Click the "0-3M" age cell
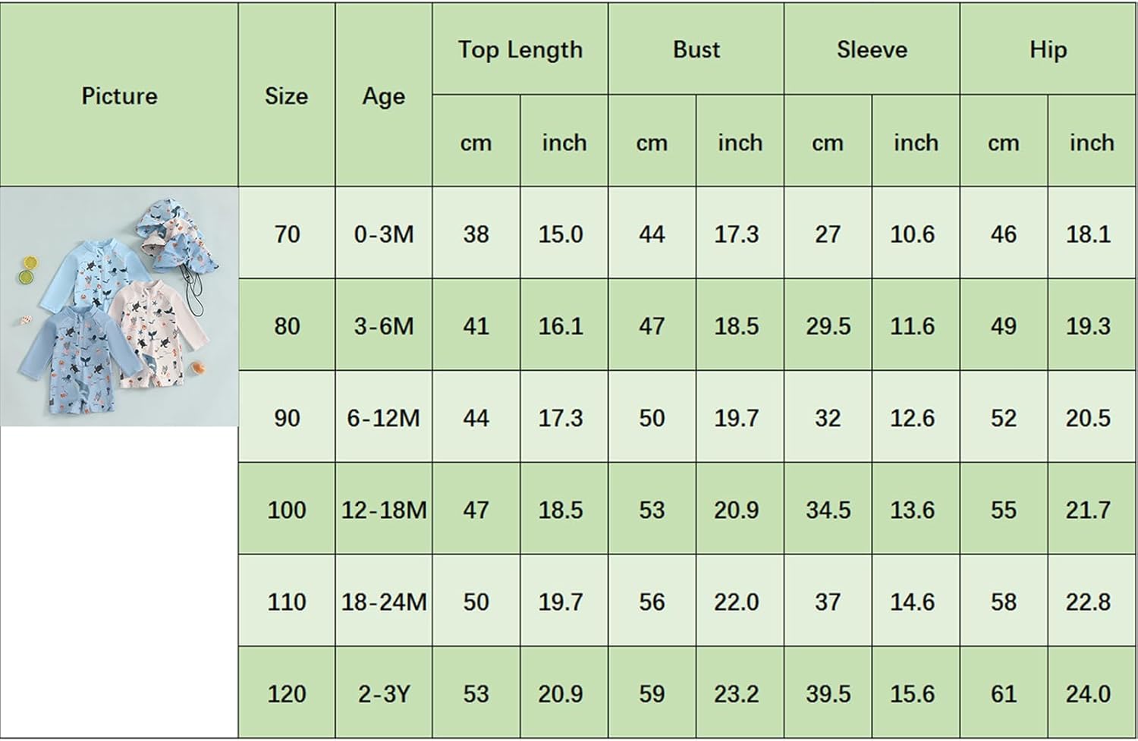The image size is (1138, 741). coord(384,234)
